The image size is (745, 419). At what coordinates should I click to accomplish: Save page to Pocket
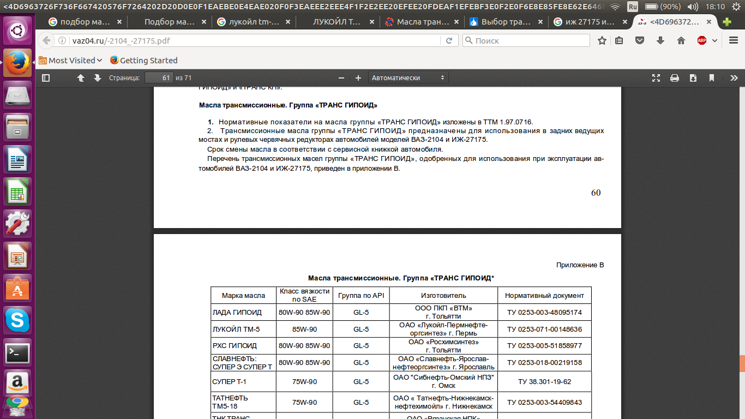coord(640,41)
